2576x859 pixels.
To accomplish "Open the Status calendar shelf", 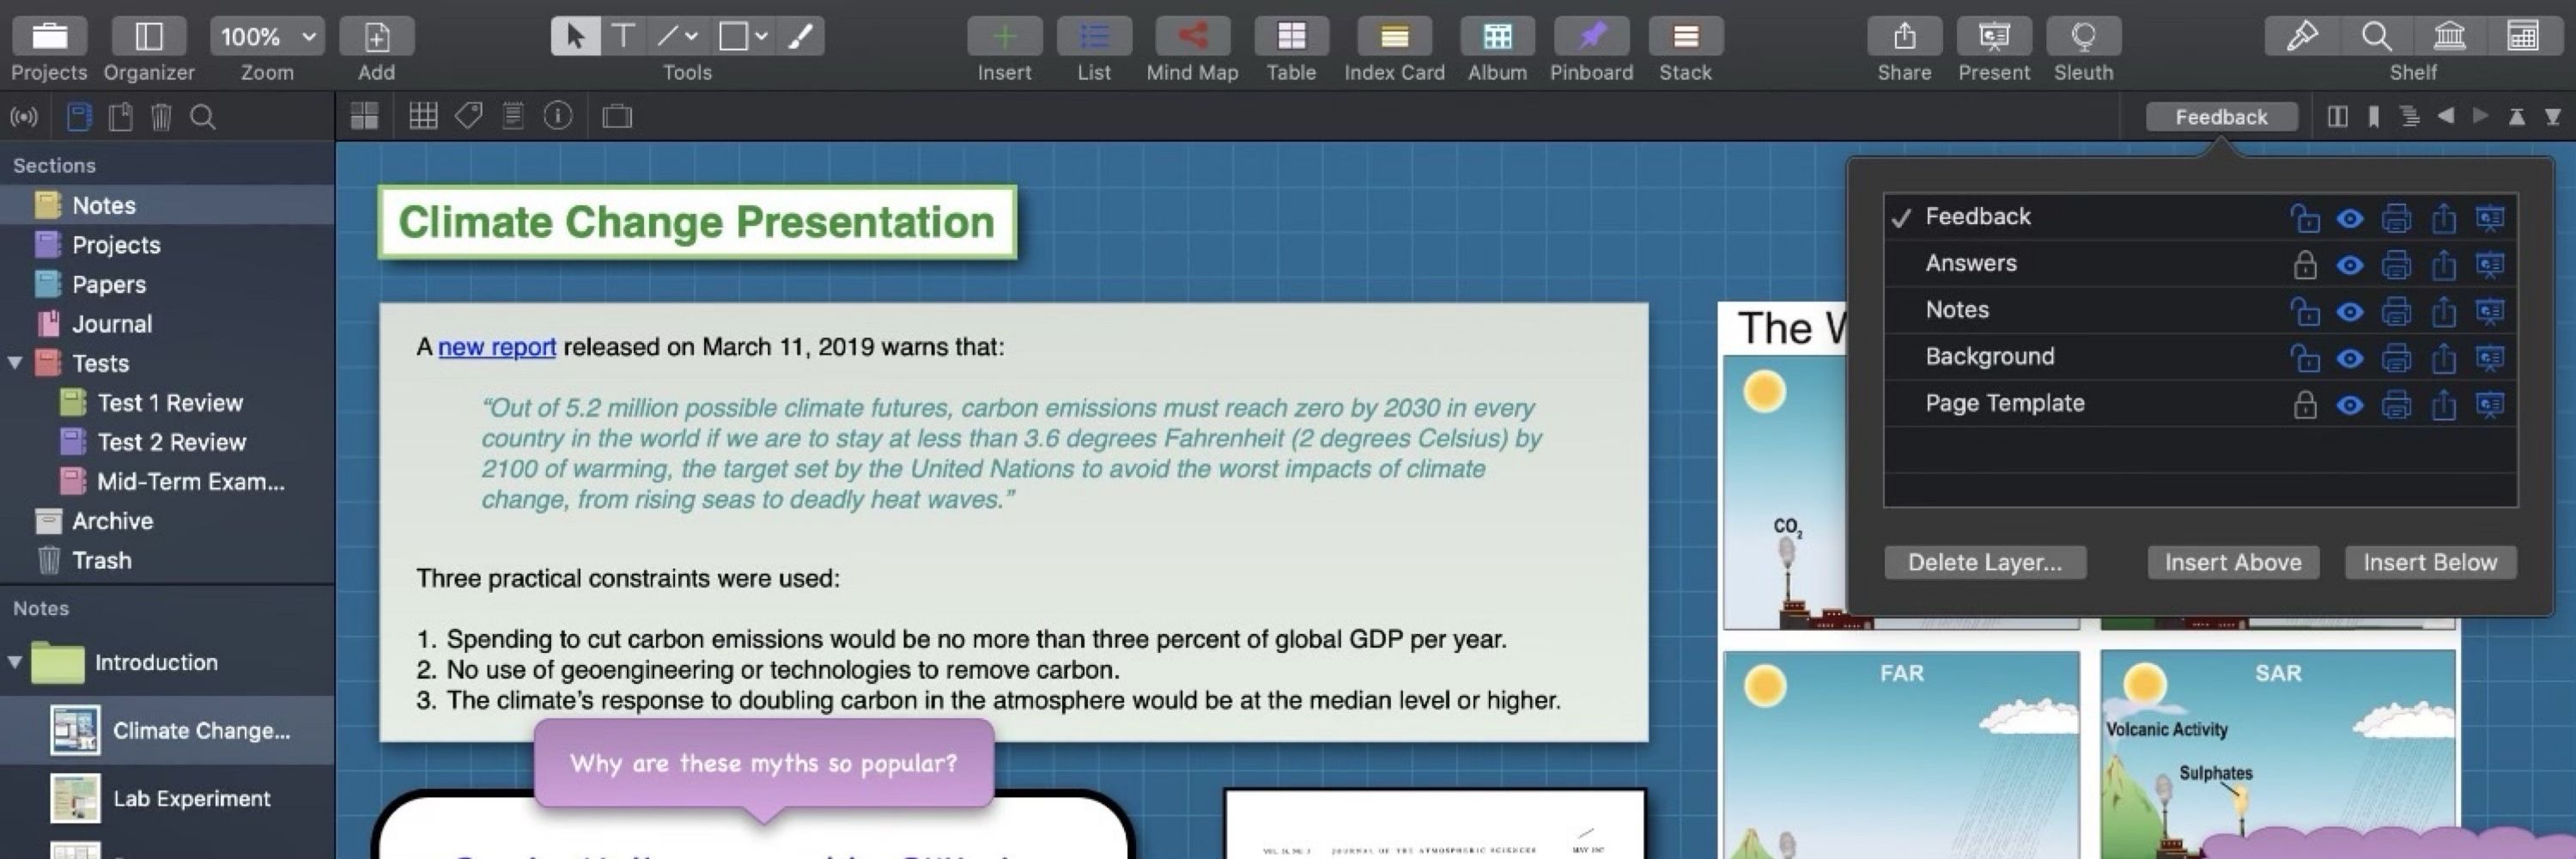I will [x=2523, y=37].
